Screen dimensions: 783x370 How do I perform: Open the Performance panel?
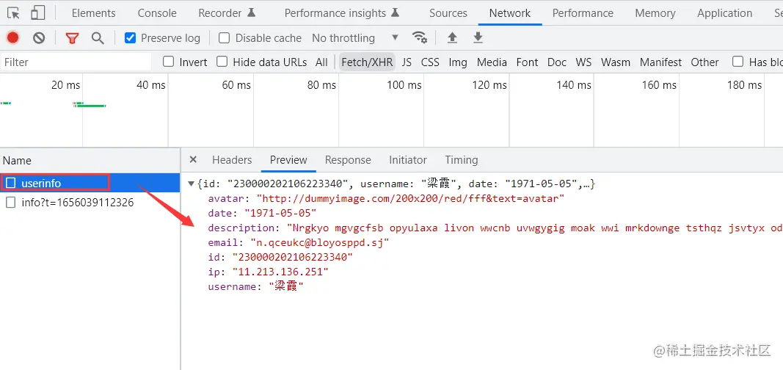pos(583,13)
